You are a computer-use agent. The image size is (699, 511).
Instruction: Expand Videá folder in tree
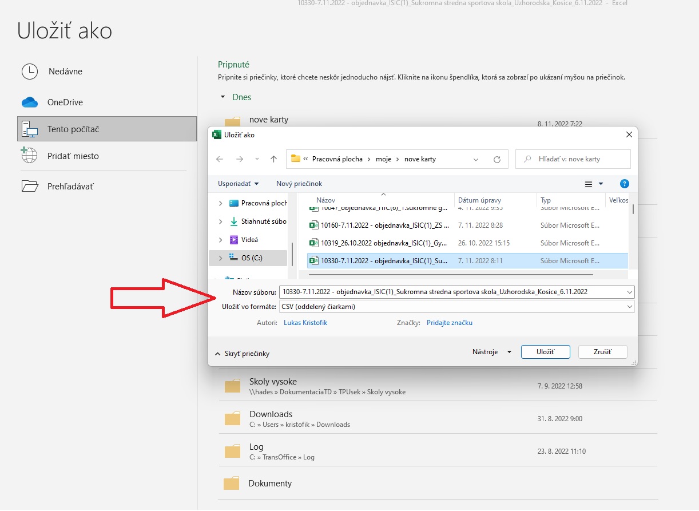pyautogui.click(x=221, y=240)
